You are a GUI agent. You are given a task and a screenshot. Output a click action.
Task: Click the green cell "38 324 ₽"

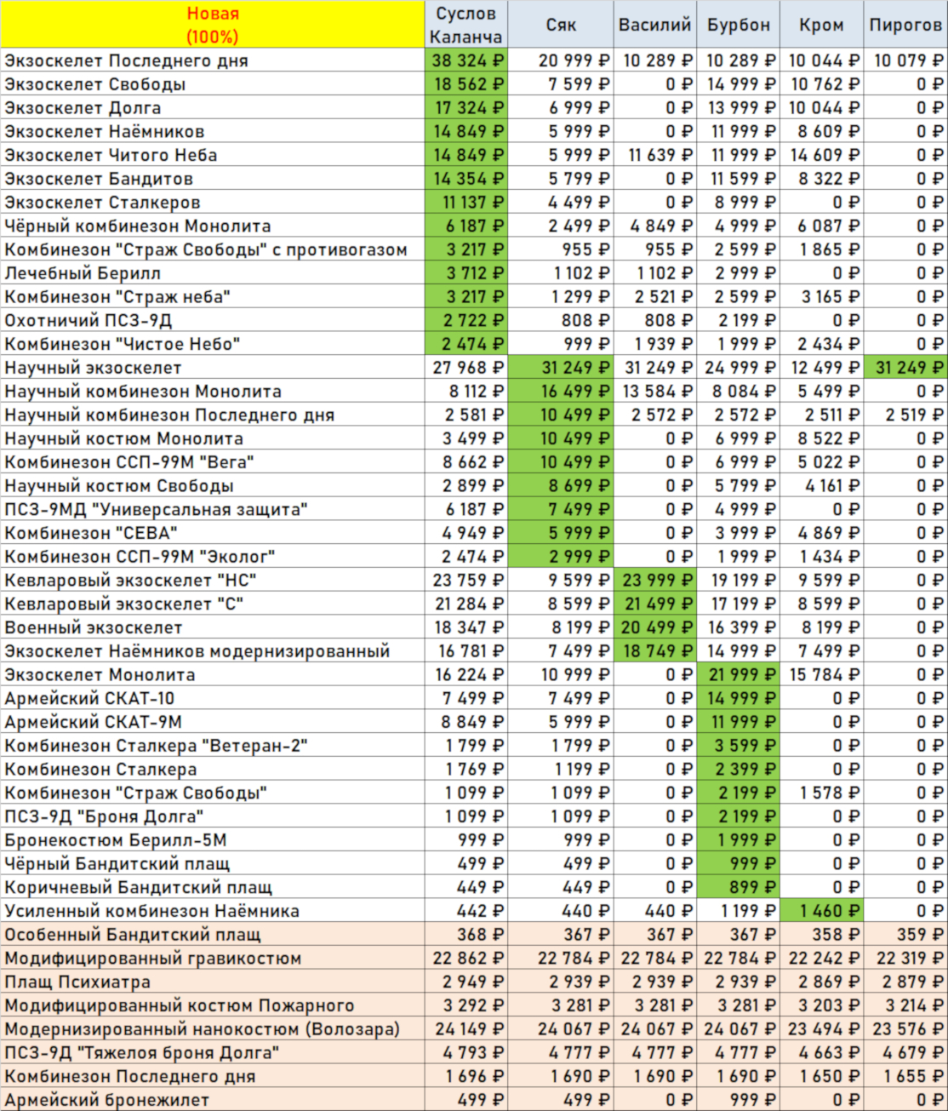point(466,60)
